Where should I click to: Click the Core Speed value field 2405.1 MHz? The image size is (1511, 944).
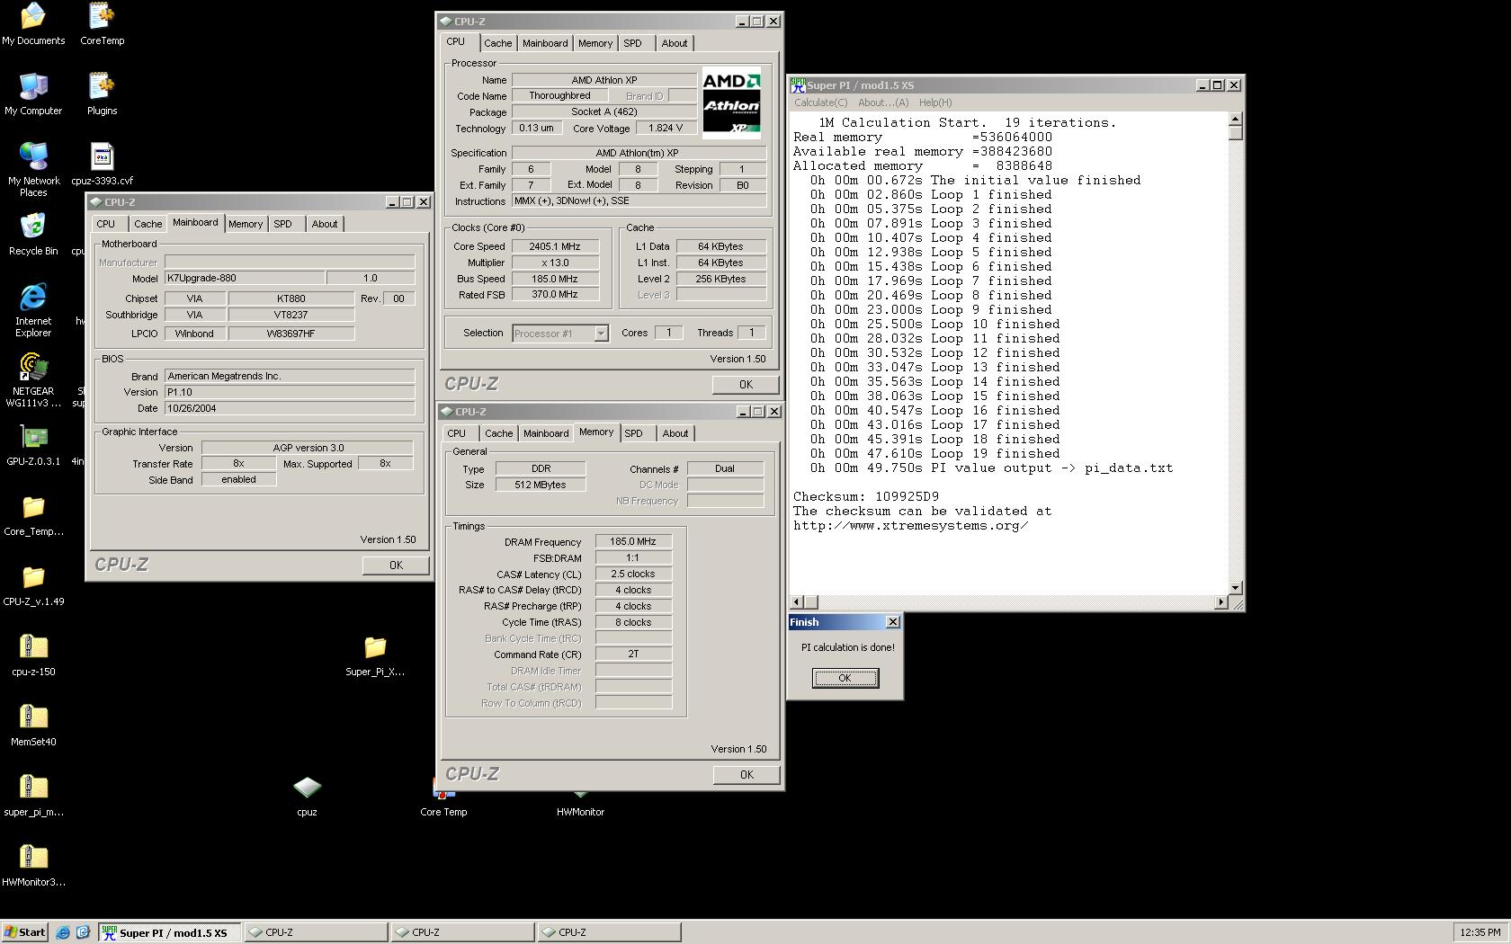click(555, 246)
